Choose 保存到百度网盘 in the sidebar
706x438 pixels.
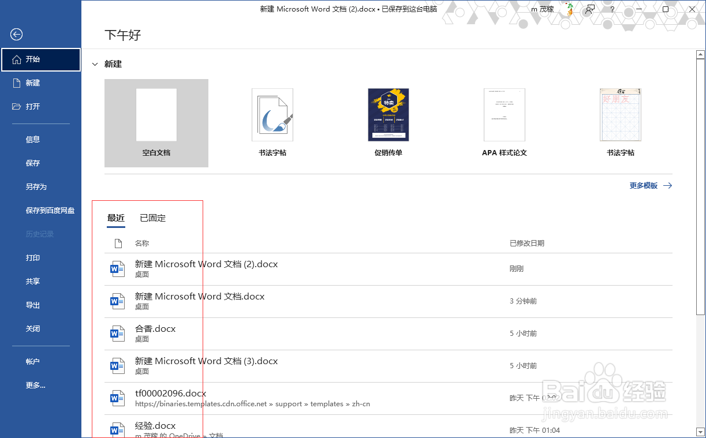click(x=50, y=211)
